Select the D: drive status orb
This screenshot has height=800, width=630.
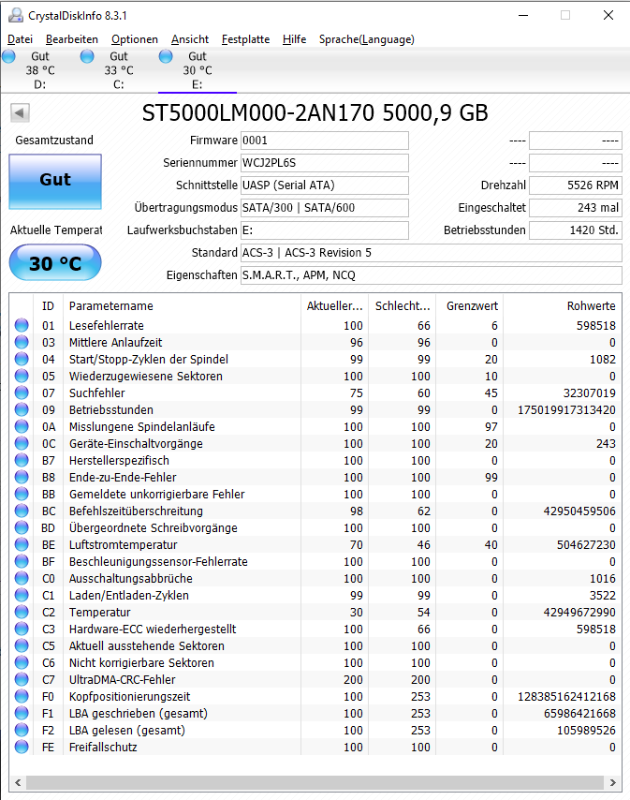click(8, 56)
